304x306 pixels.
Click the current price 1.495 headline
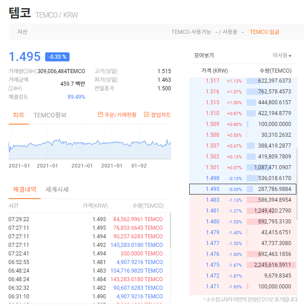tap(25, 56)
